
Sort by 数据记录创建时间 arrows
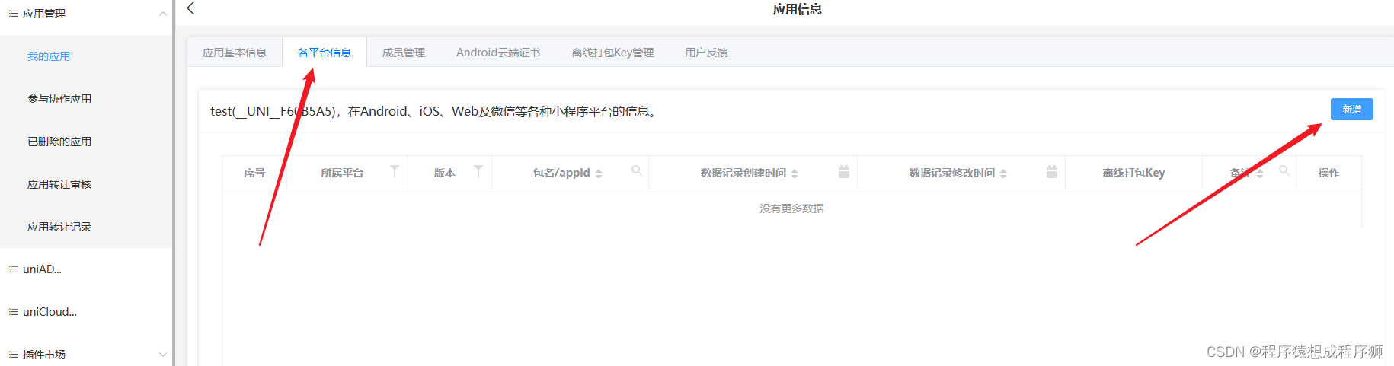click(795, 173)
